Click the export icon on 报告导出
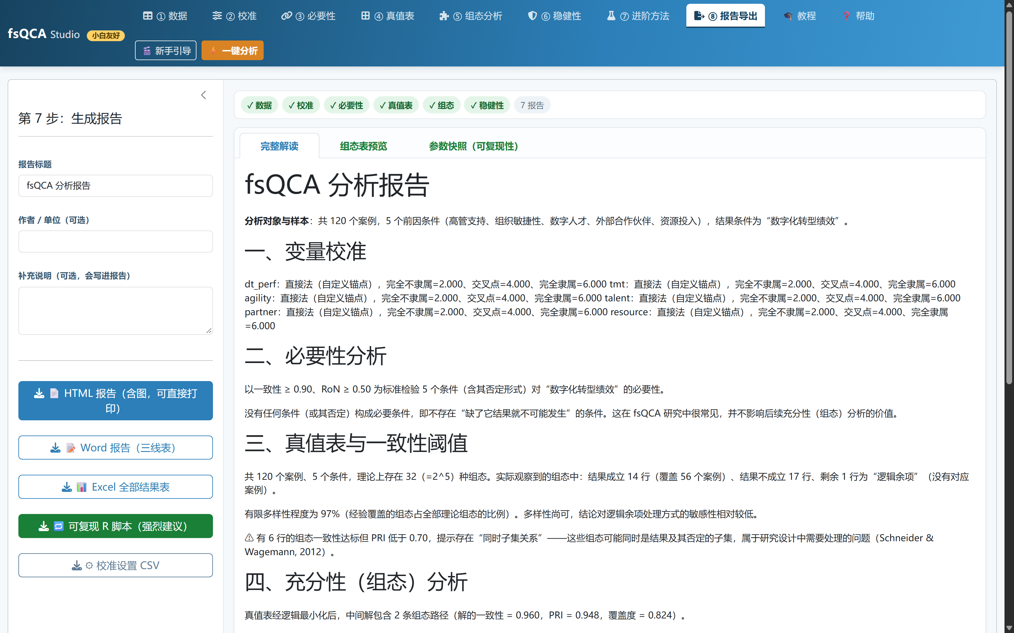The height and width of the screenshot is (633, 1014). [x=699, y=16]
